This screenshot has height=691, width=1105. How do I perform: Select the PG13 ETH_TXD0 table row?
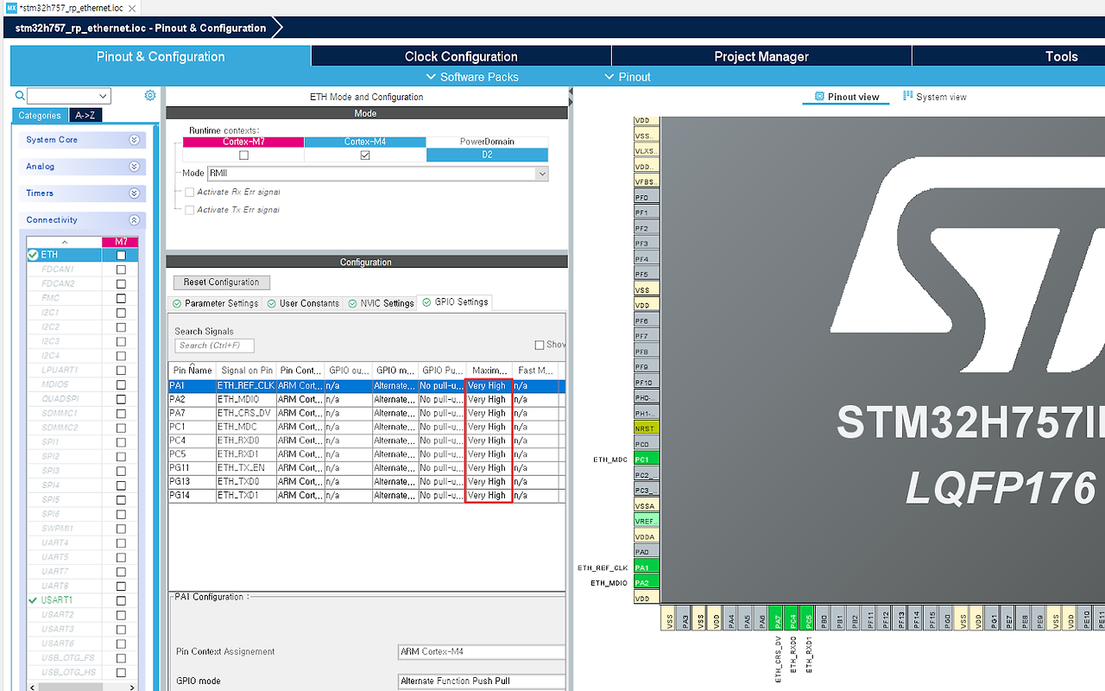[367, 481]
